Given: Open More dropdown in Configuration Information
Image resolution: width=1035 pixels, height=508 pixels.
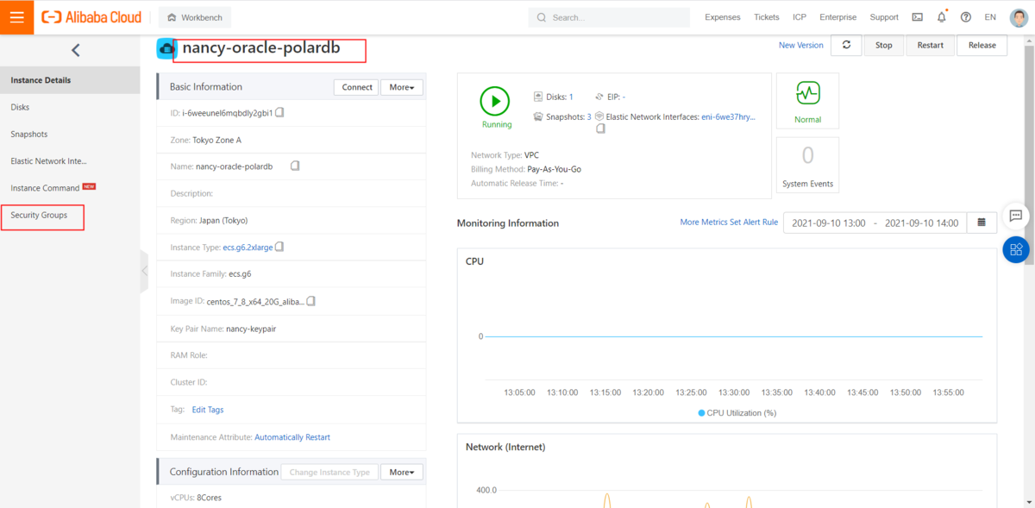Looking at the screenshot, I should (402, 472).
